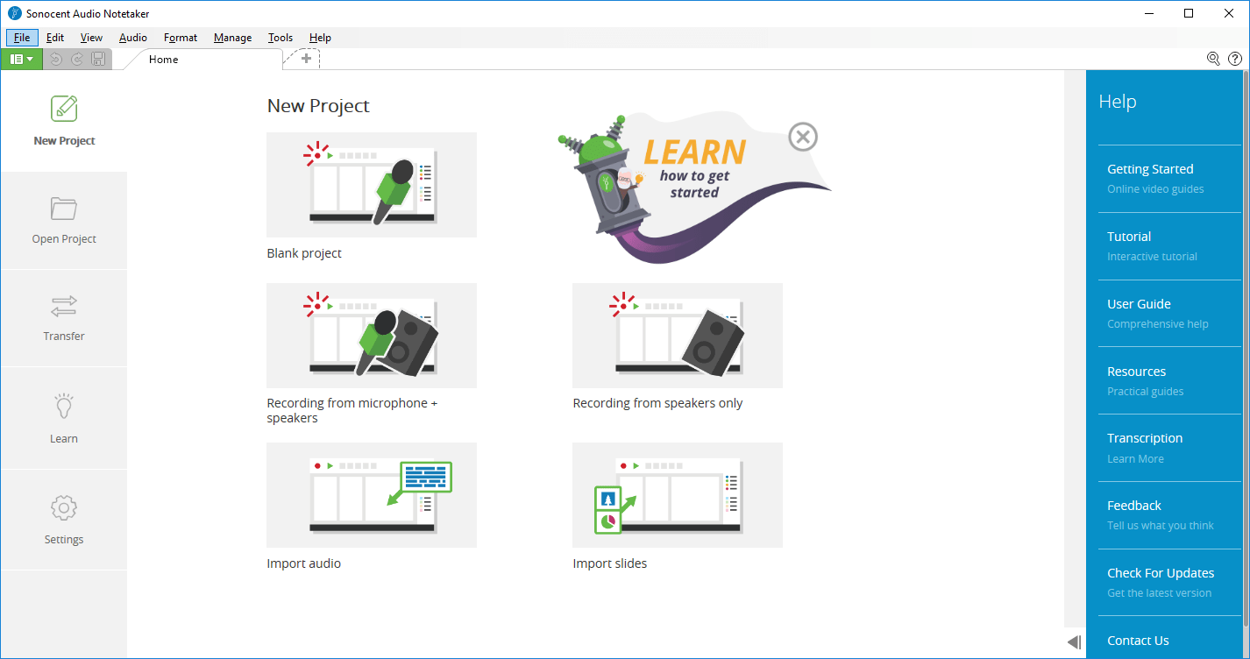The width and height of the screenshot is (1250, 659).
Task: Open the Audio menu
Action: [x=132, y=38]
